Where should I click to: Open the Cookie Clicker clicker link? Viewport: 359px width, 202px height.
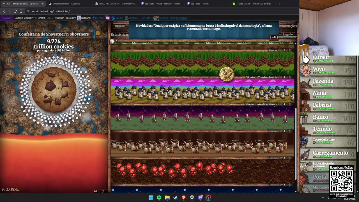pos(171,18)
